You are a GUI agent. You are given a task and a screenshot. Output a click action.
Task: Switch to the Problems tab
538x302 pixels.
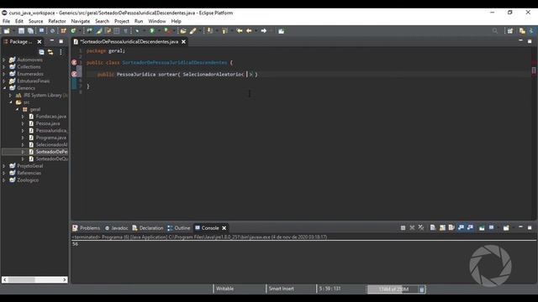(86, 228)
